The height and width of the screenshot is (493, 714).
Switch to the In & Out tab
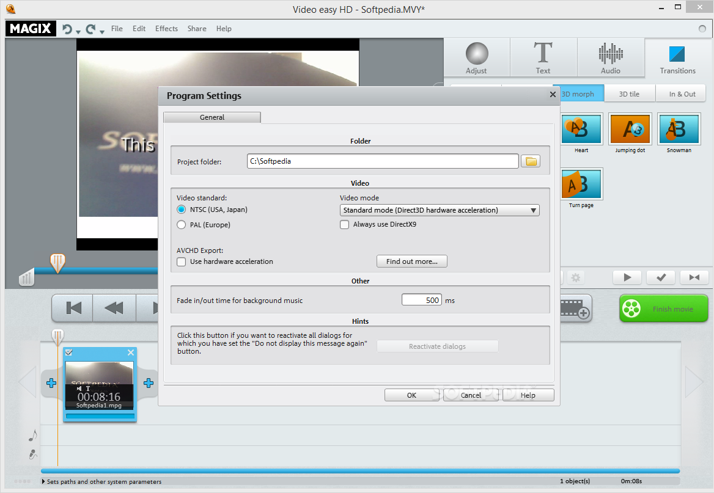coord(682,94)
